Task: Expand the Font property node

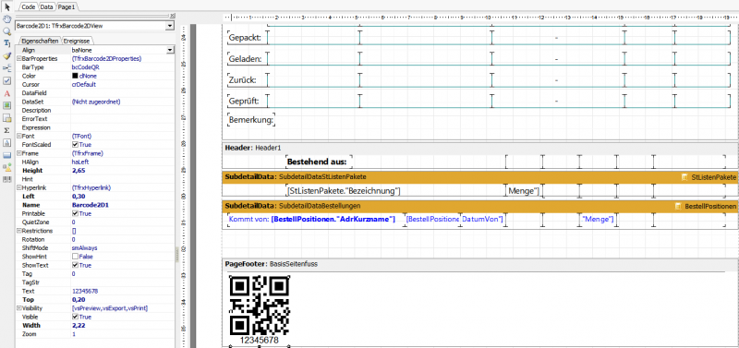Action: [x=18, y=136]
